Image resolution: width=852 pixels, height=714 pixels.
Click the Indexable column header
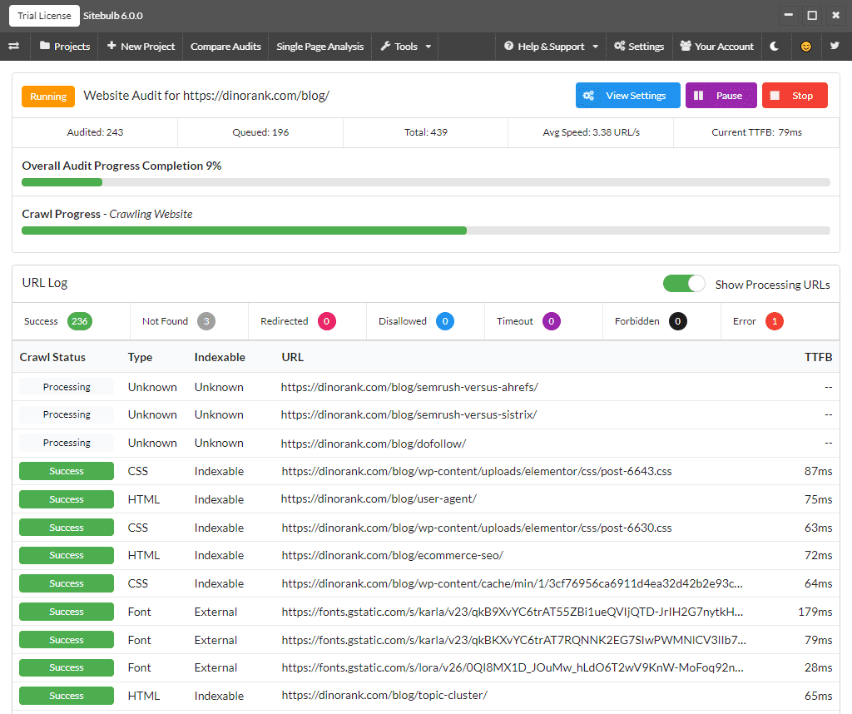click(x=220, y=357)
